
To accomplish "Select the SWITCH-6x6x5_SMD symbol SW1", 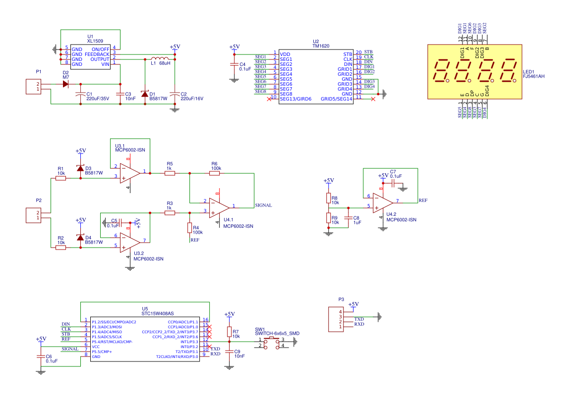I will pyautogui.click(x=271, y=343).
